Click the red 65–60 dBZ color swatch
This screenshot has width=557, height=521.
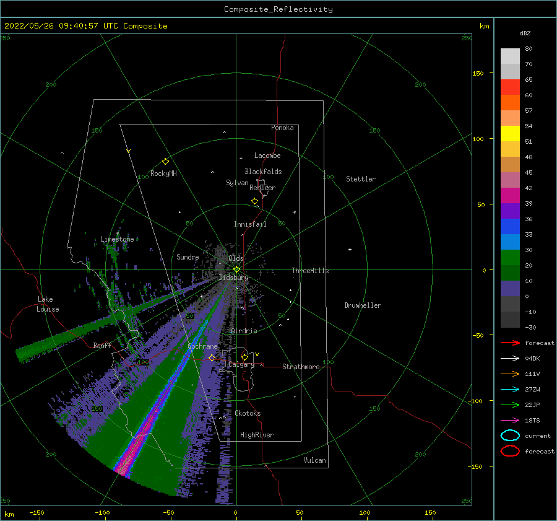[510, 87]
